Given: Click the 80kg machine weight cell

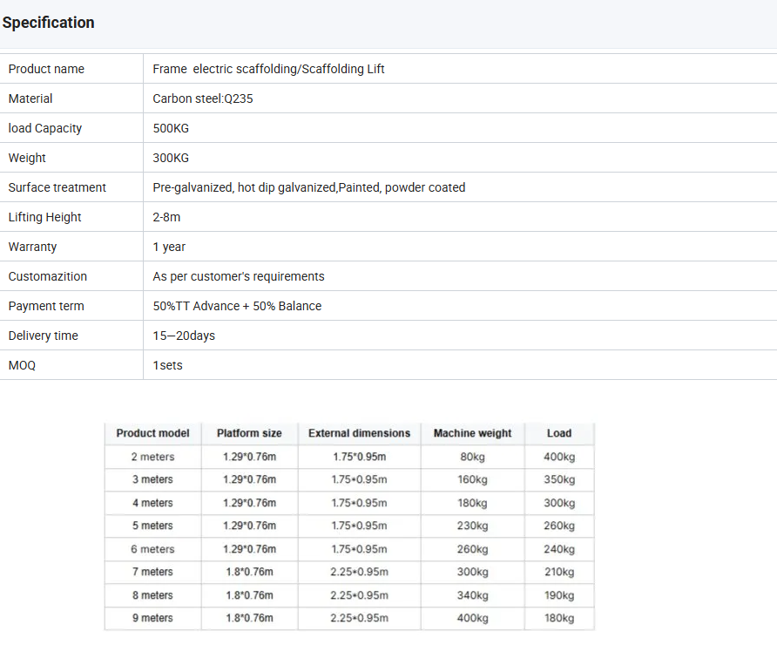Looking at the screenshot, I should (x=472, y=457).
